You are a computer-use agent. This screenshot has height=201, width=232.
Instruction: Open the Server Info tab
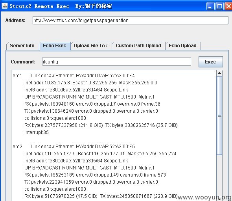tap(23, 46)
